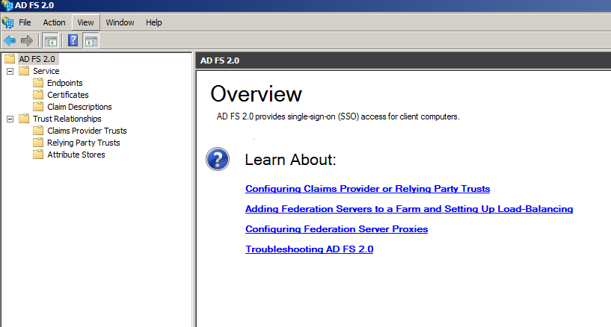Select the Endpoints node label

[64, 83]
